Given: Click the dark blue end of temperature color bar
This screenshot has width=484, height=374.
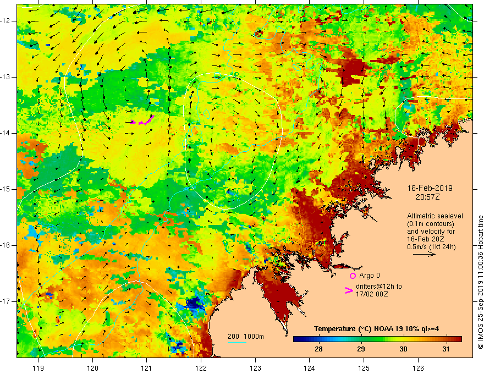Looking at the screenshot, I should (299, 339).
